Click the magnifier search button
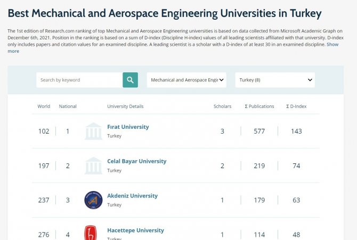This screenshot has height=240, width=357. click(x=130, y=80)
